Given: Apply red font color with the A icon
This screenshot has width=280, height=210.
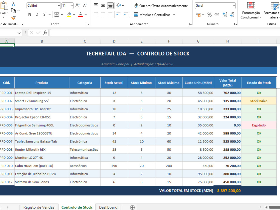Looking at the screenshot, I should [81, 15].
